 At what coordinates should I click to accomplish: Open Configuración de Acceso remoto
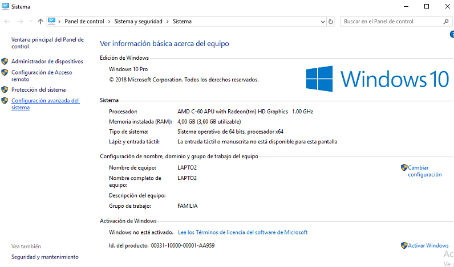[42, 76]
